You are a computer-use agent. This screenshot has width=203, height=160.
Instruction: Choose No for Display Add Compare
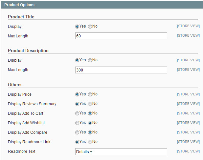(90, 132)
